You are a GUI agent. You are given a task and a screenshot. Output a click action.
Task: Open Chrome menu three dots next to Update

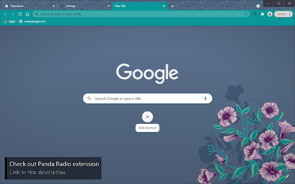[x=290, y=14]
